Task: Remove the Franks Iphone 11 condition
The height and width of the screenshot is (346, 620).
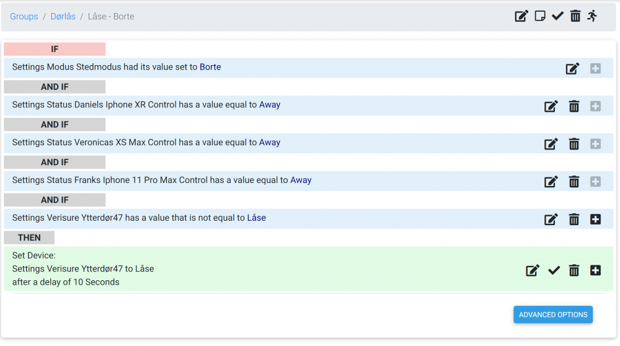Action: (x=574, y=182)
